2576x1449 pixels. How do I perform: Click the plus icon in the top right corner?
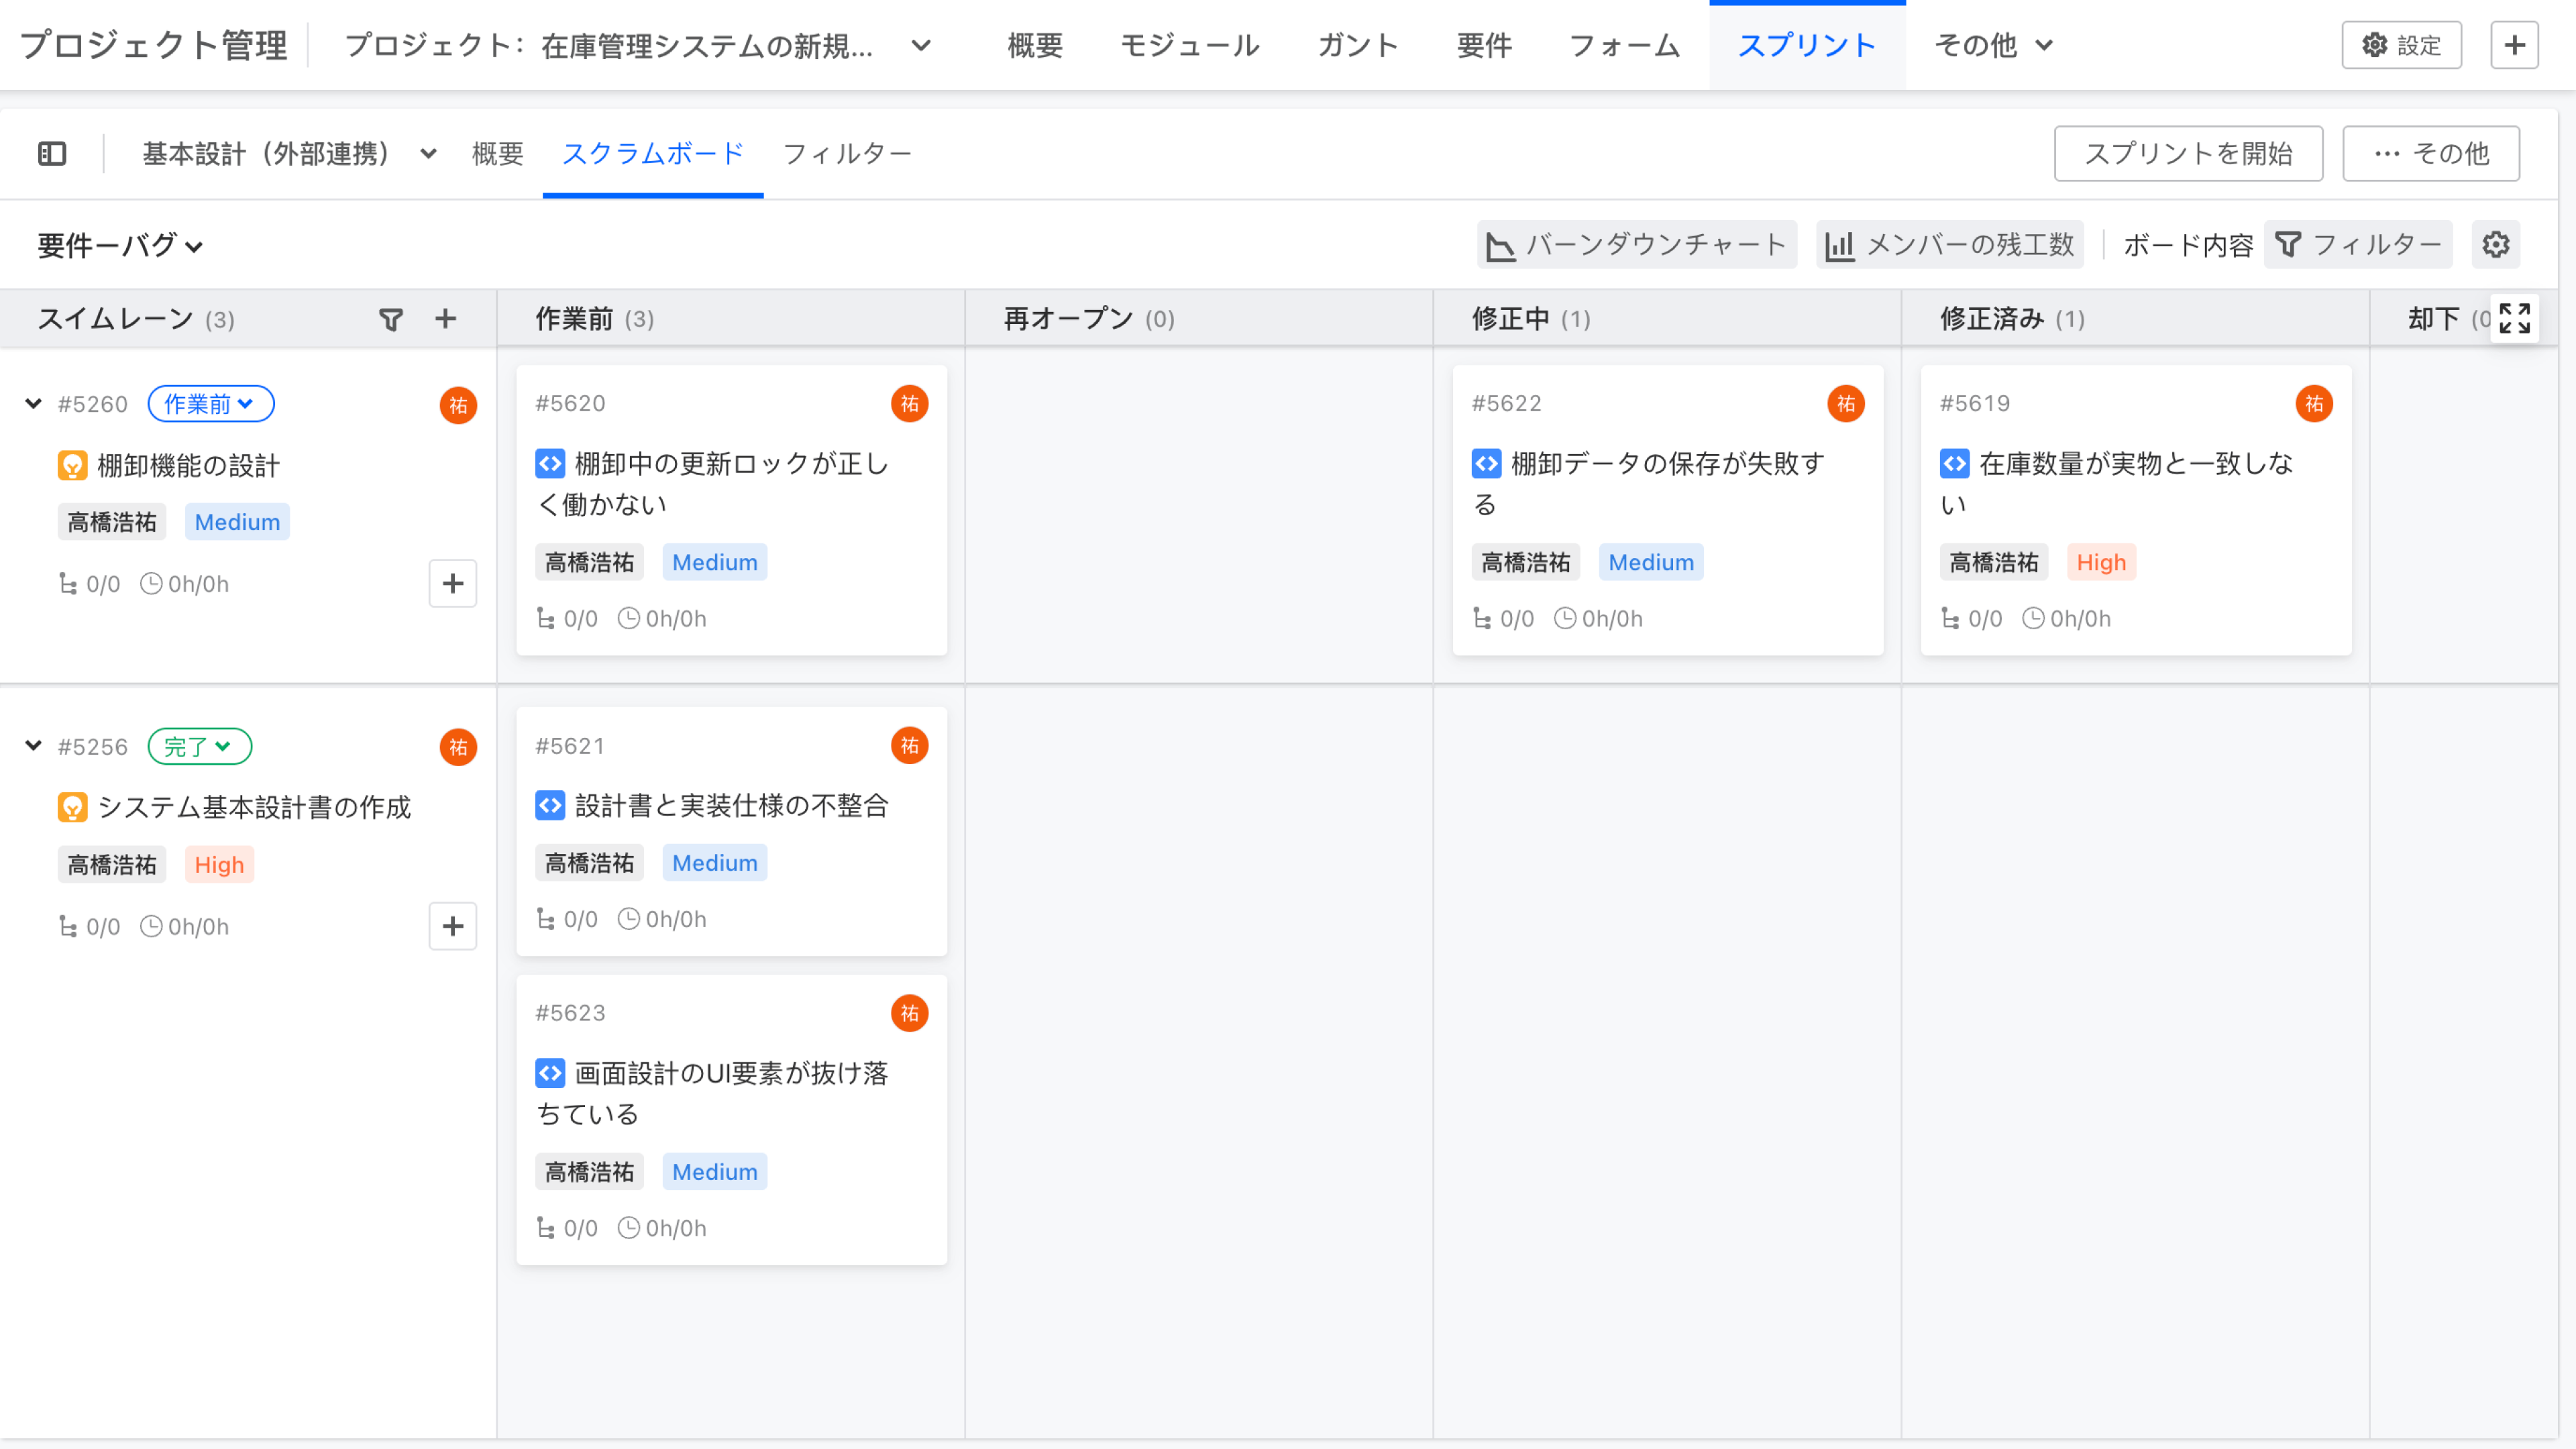(2515, 44)
